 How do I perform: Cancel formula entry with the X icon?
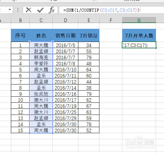tap(28, 10)
